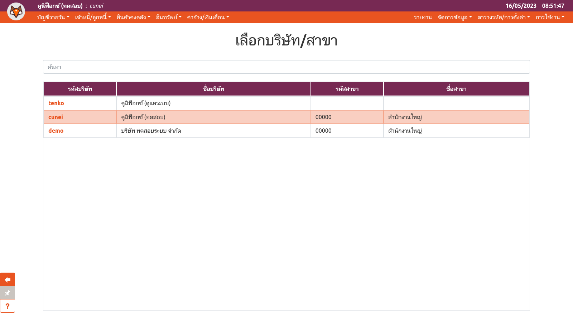
Task: Expand the บัญชีรายวัน dropdown menu
Action: [53, 17]
